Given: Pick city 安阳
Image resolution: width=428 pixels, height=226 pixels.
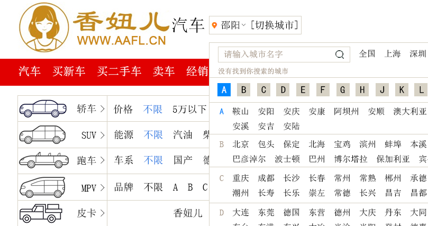Looking at the screenshot, I should (x=266, y=111).
